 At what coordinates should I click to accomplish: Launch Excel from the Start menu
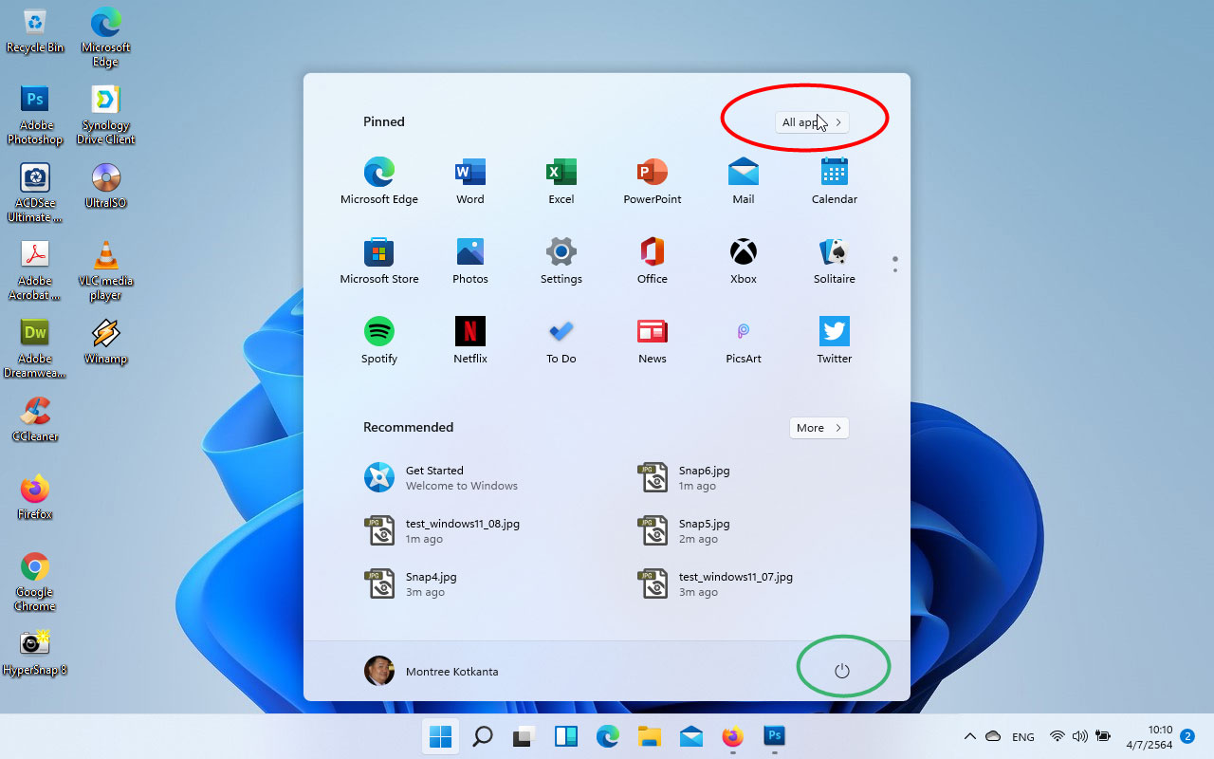click(x=561, y=180)
